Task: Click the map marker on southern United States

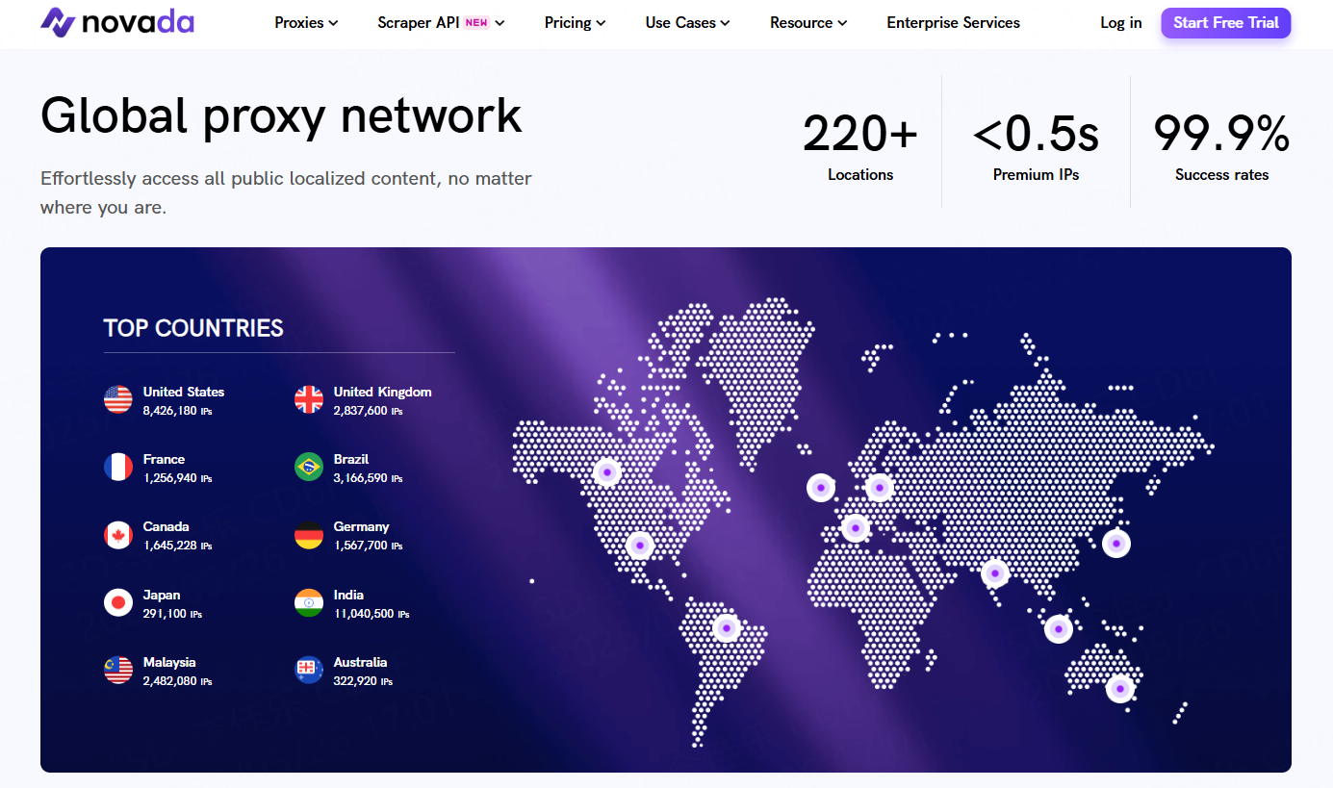Action: (x=639, y=546)
